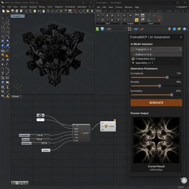Click the yellow highlighted Rentank component icon

tap(136, 20)
